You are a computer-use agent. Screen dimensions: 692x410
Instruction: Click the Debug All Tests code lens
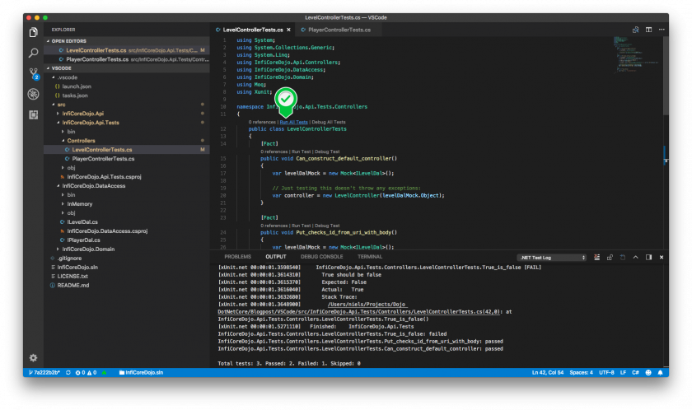pyautogui.click(x=329, y=122)
